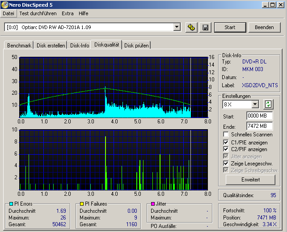Click the magenta Jitter legend square
The width and height of the screenshot is (287, 232).
click(x=153, y=204)
